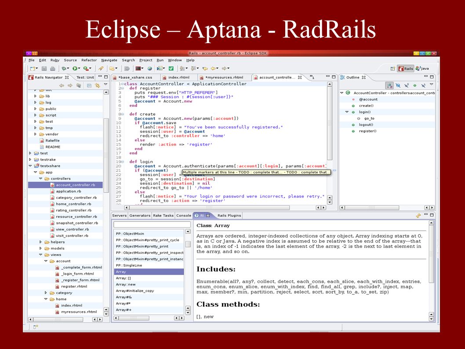Toggle green circle public filter in Outline
This screenshot has width=465, height=349.
coord(415,85)
